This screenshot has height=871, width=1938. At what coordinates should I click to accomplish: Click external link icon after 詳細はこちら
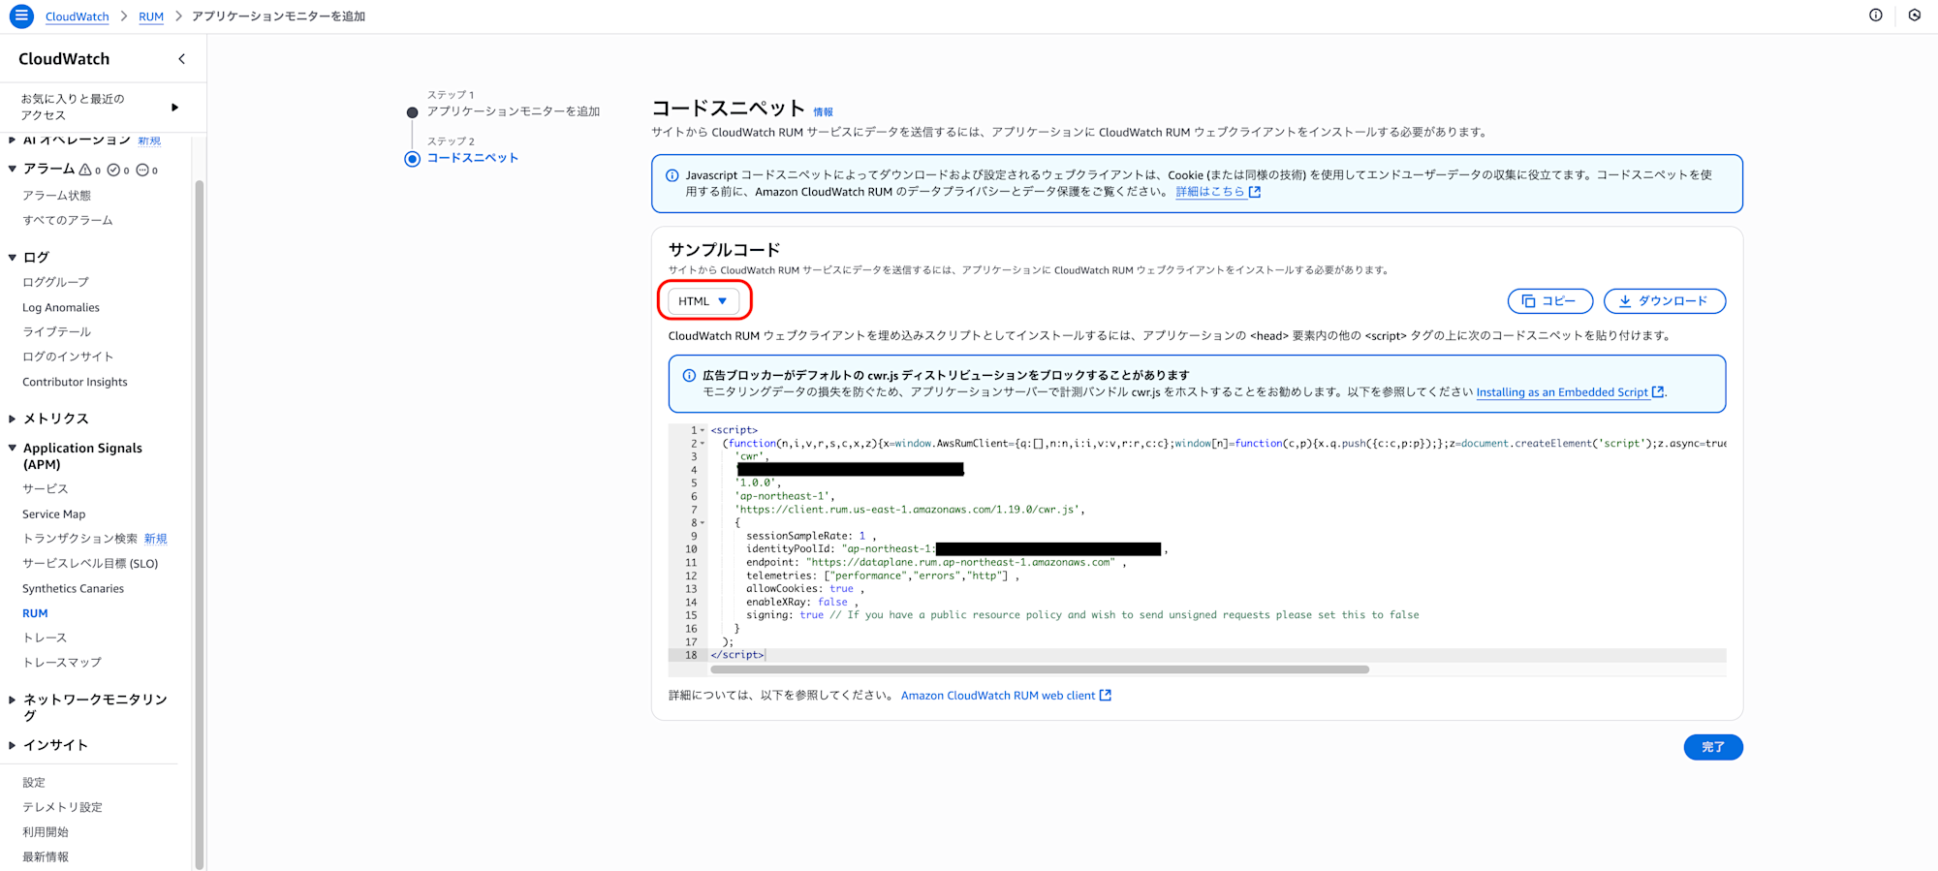pos(1255,192)
